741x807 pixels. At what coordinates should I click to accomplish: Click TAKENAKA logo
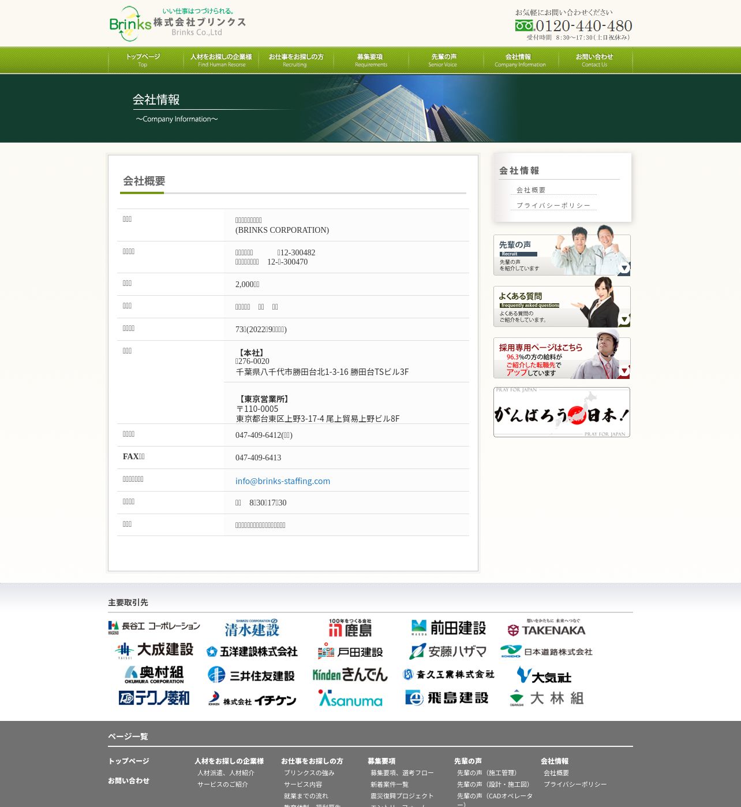(547, 628)
